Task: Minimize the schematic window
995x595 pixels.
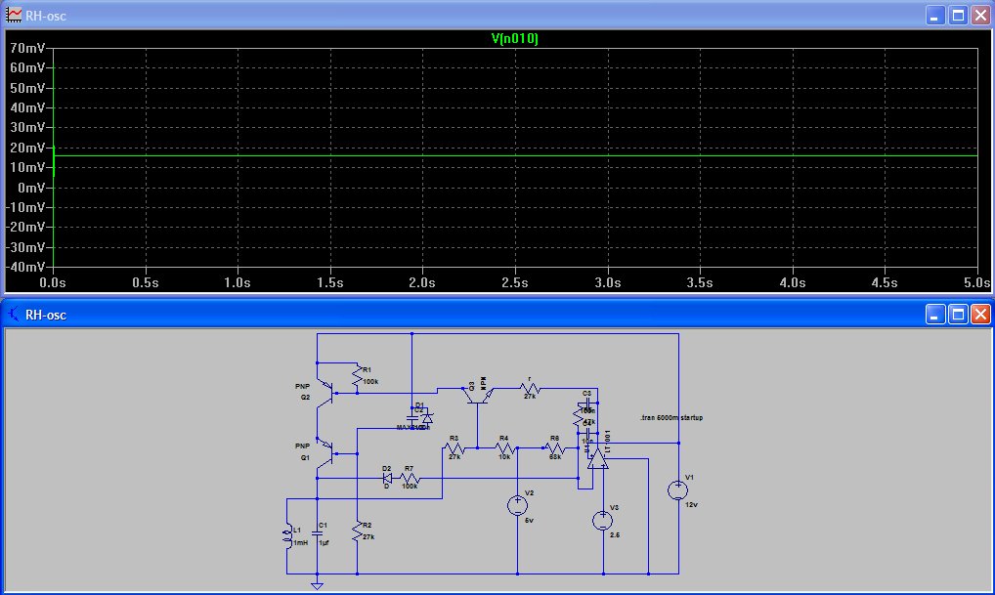Action: click(x=934, y=314)
